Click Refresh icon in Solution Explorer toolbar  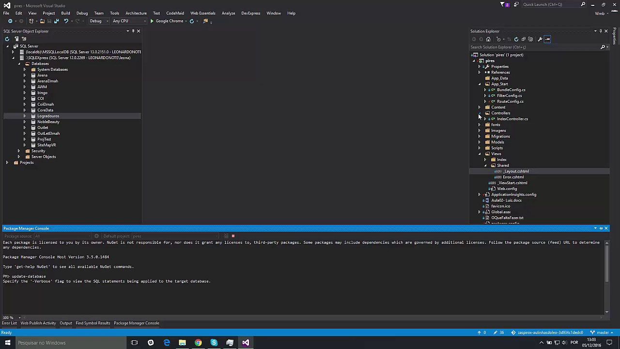coord(516,39)
